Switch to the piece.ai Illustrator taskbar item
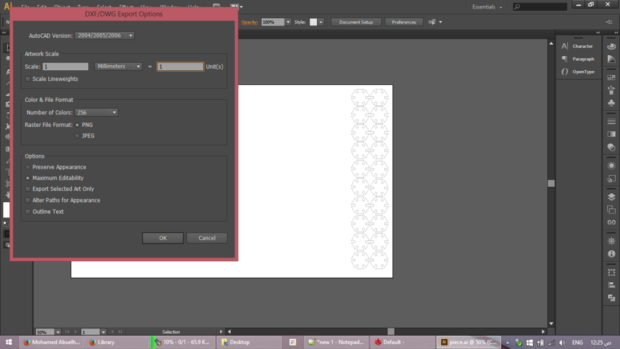 (469, 342)
